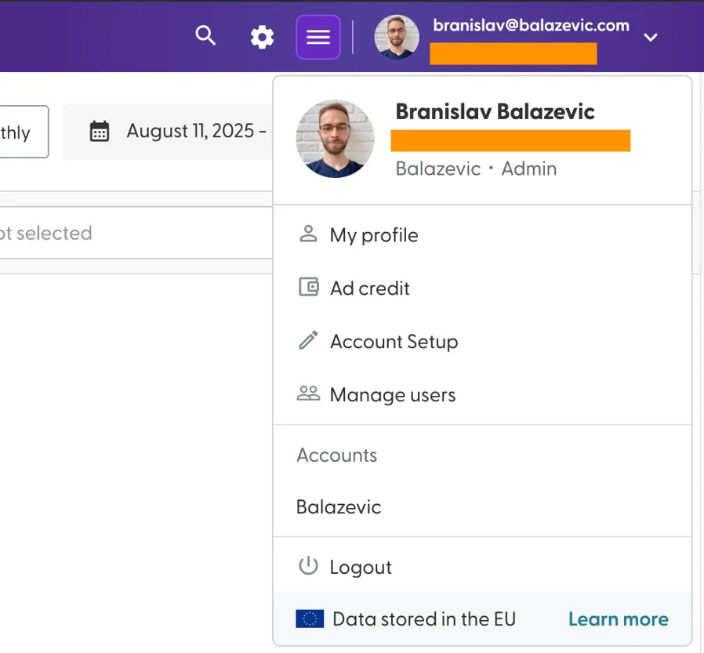Click the people icon beside Manage users
Viewport: 704px width, 653px height.
click(x=308, y=394)
